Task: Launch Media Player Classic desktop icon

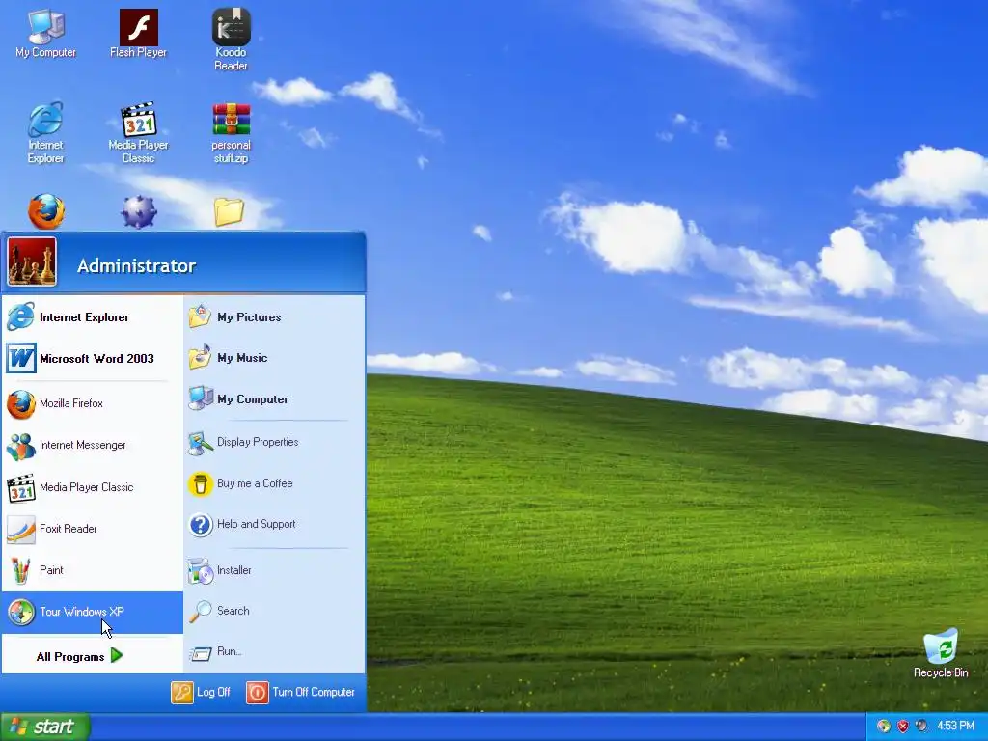Action: 138,132
